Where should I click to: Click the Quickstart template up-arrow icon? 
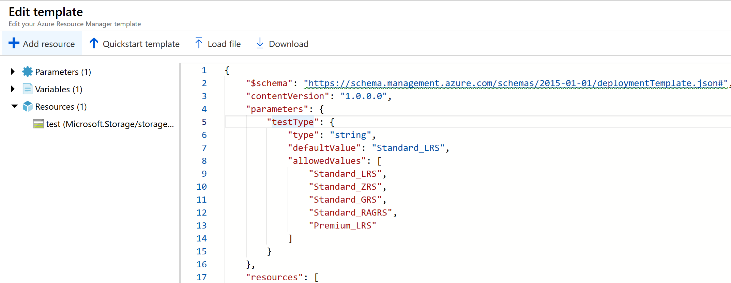94,43
